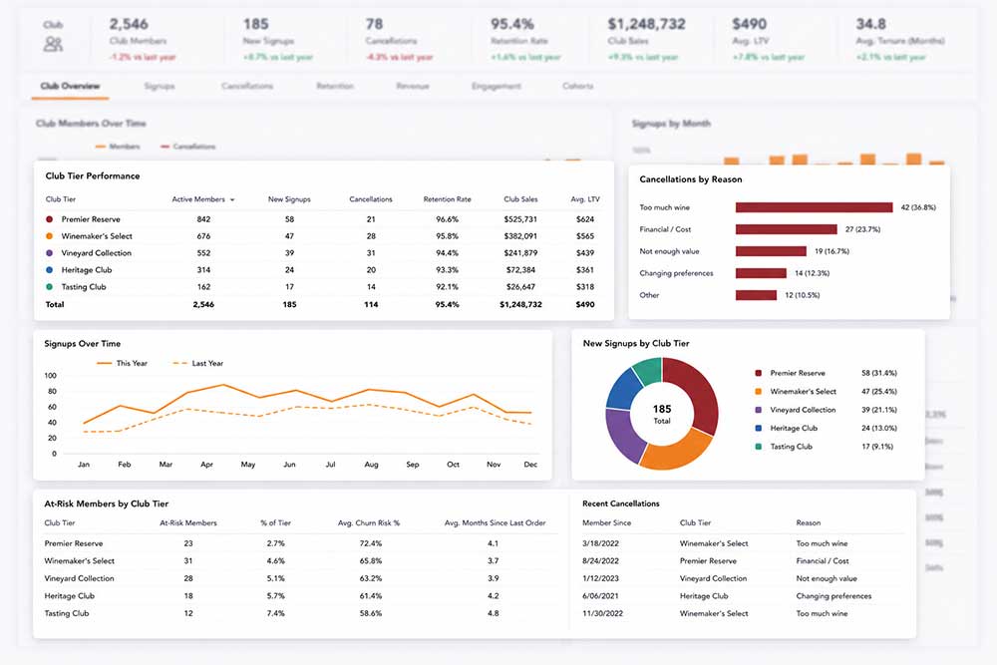Switch to the Signups tab

point(159,86)
